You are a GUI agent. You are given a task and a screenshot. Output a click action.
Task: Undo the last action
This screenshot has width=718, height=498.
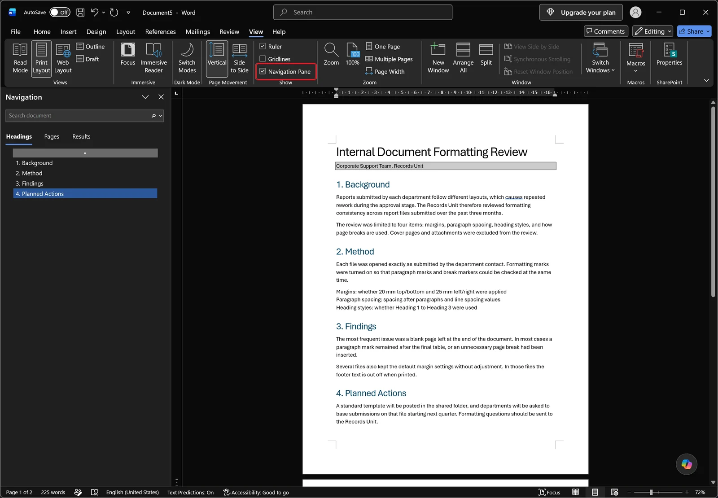coord(94,13)
